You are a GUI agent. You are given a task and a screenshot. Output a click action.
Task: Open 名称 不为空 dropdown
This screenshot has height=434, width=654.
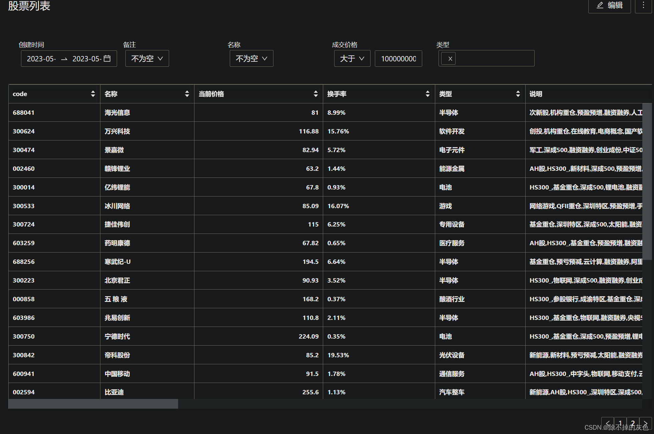[251, 58]
